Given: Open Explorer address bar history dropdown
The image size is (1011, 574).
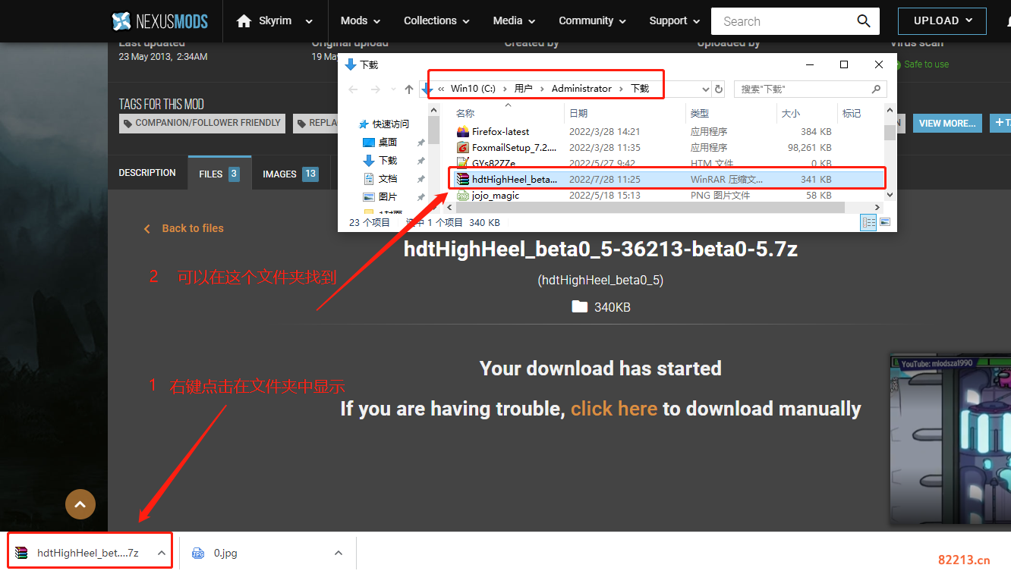Looking at the screenshot, I should coord(705,89).
